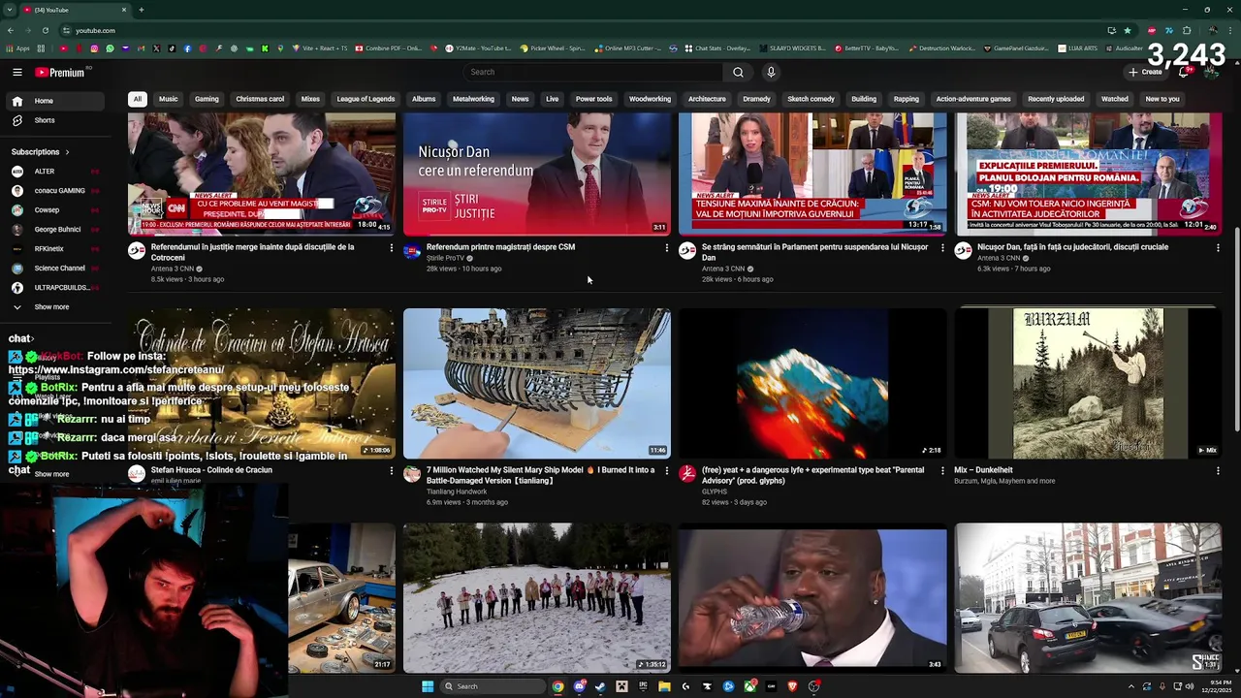Open GLYPHS channel avatar
Screen dimensions: 1241x698
point(687,474)
